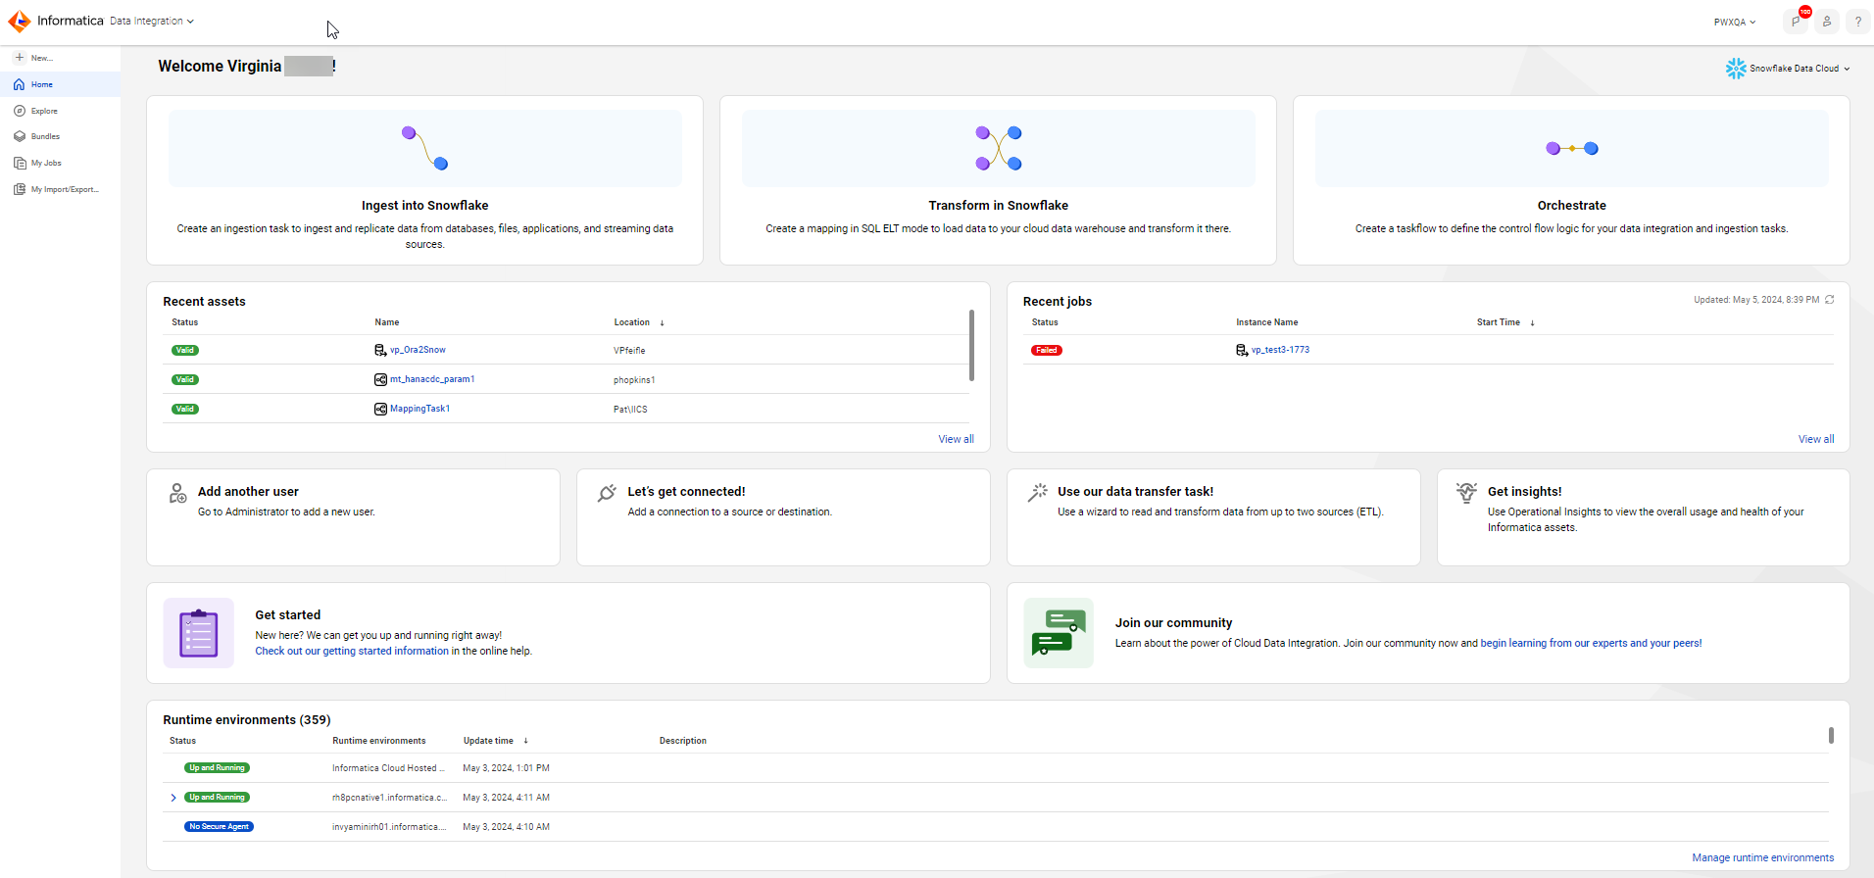Click View all under Recent jobs
This screenshot has width=1874, height=878.
(1816, 439)
